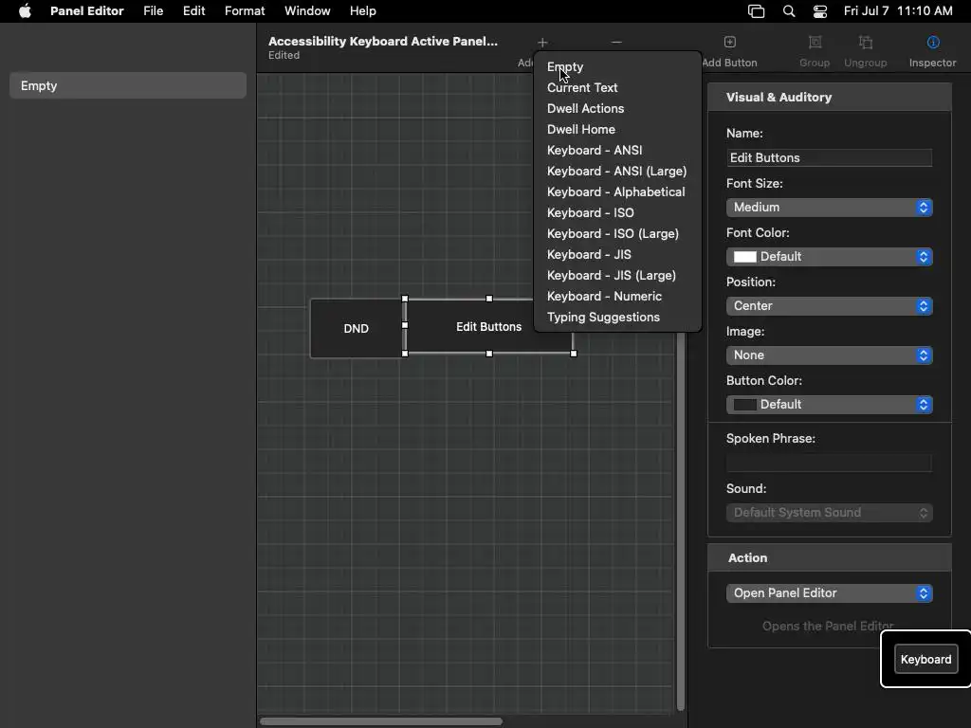Click the Ungroup toolbar icon
The image size is (971, 728).
[x=865, y=42]
